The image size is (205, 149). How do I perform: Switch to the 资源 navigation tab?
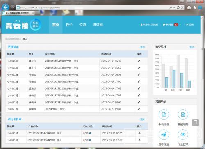pos(82,25)
